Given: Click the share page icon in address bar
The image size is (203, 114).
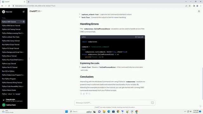Looking at the screenshot, I should pyautogui.click(x=186, y=6).
